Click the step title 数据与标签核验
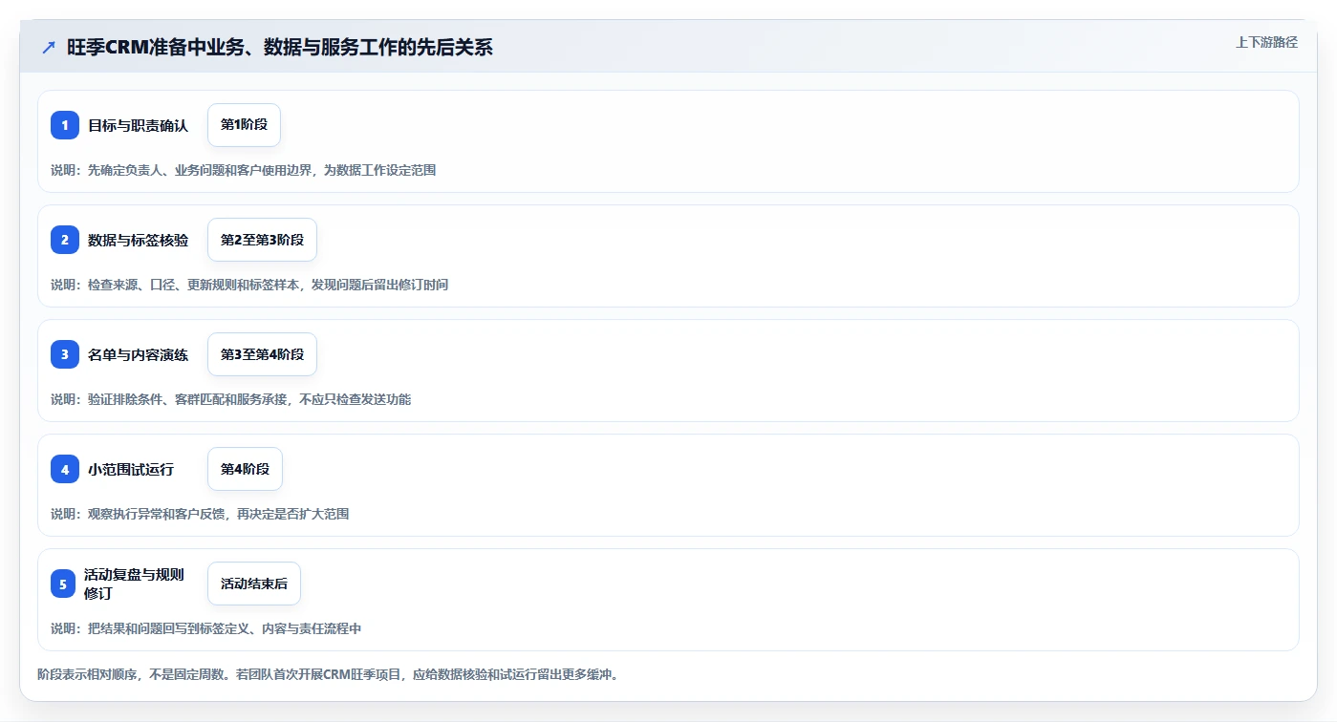 [139, 240]
